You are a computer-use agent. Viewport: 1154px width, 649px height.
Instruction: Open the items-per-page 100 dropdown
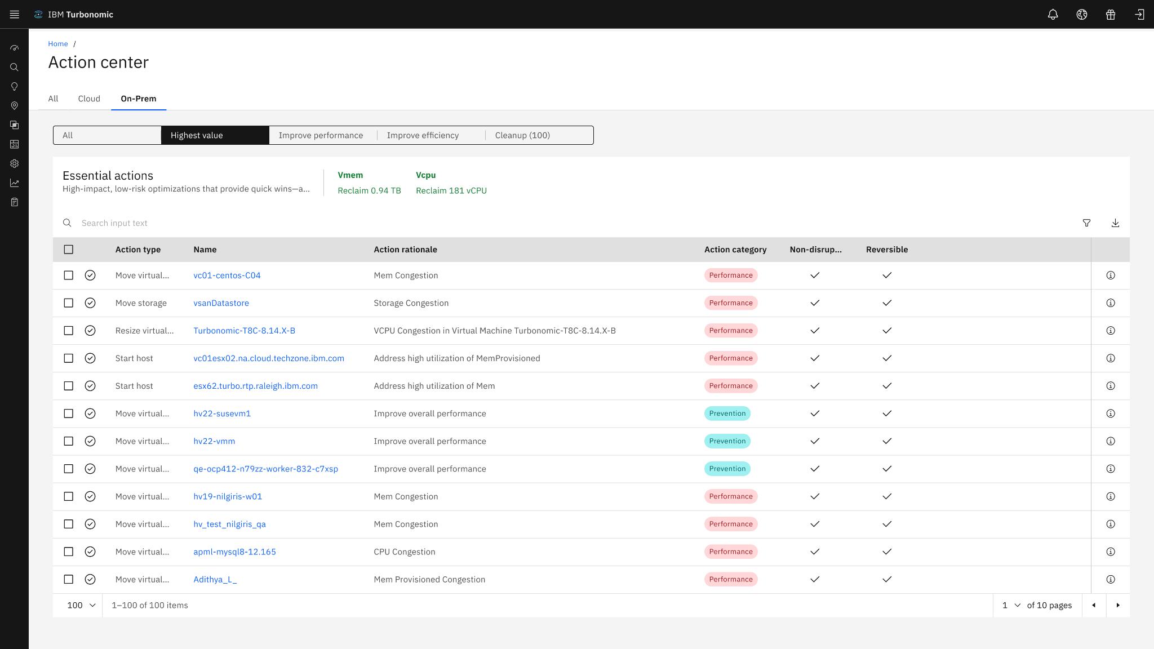81,605
